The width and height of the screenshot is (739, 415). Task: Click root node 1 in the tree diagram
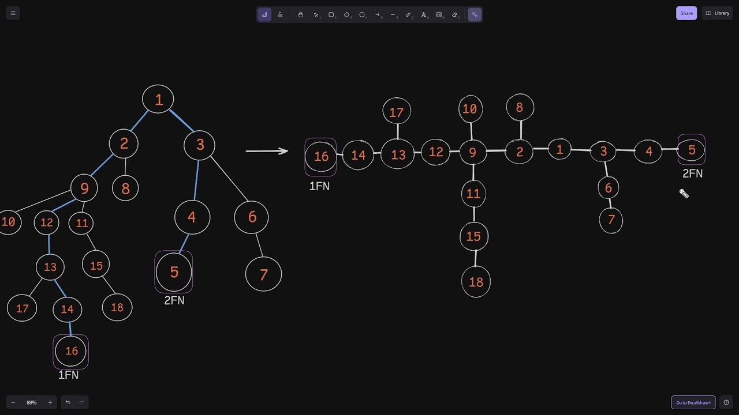click(158, 100)
